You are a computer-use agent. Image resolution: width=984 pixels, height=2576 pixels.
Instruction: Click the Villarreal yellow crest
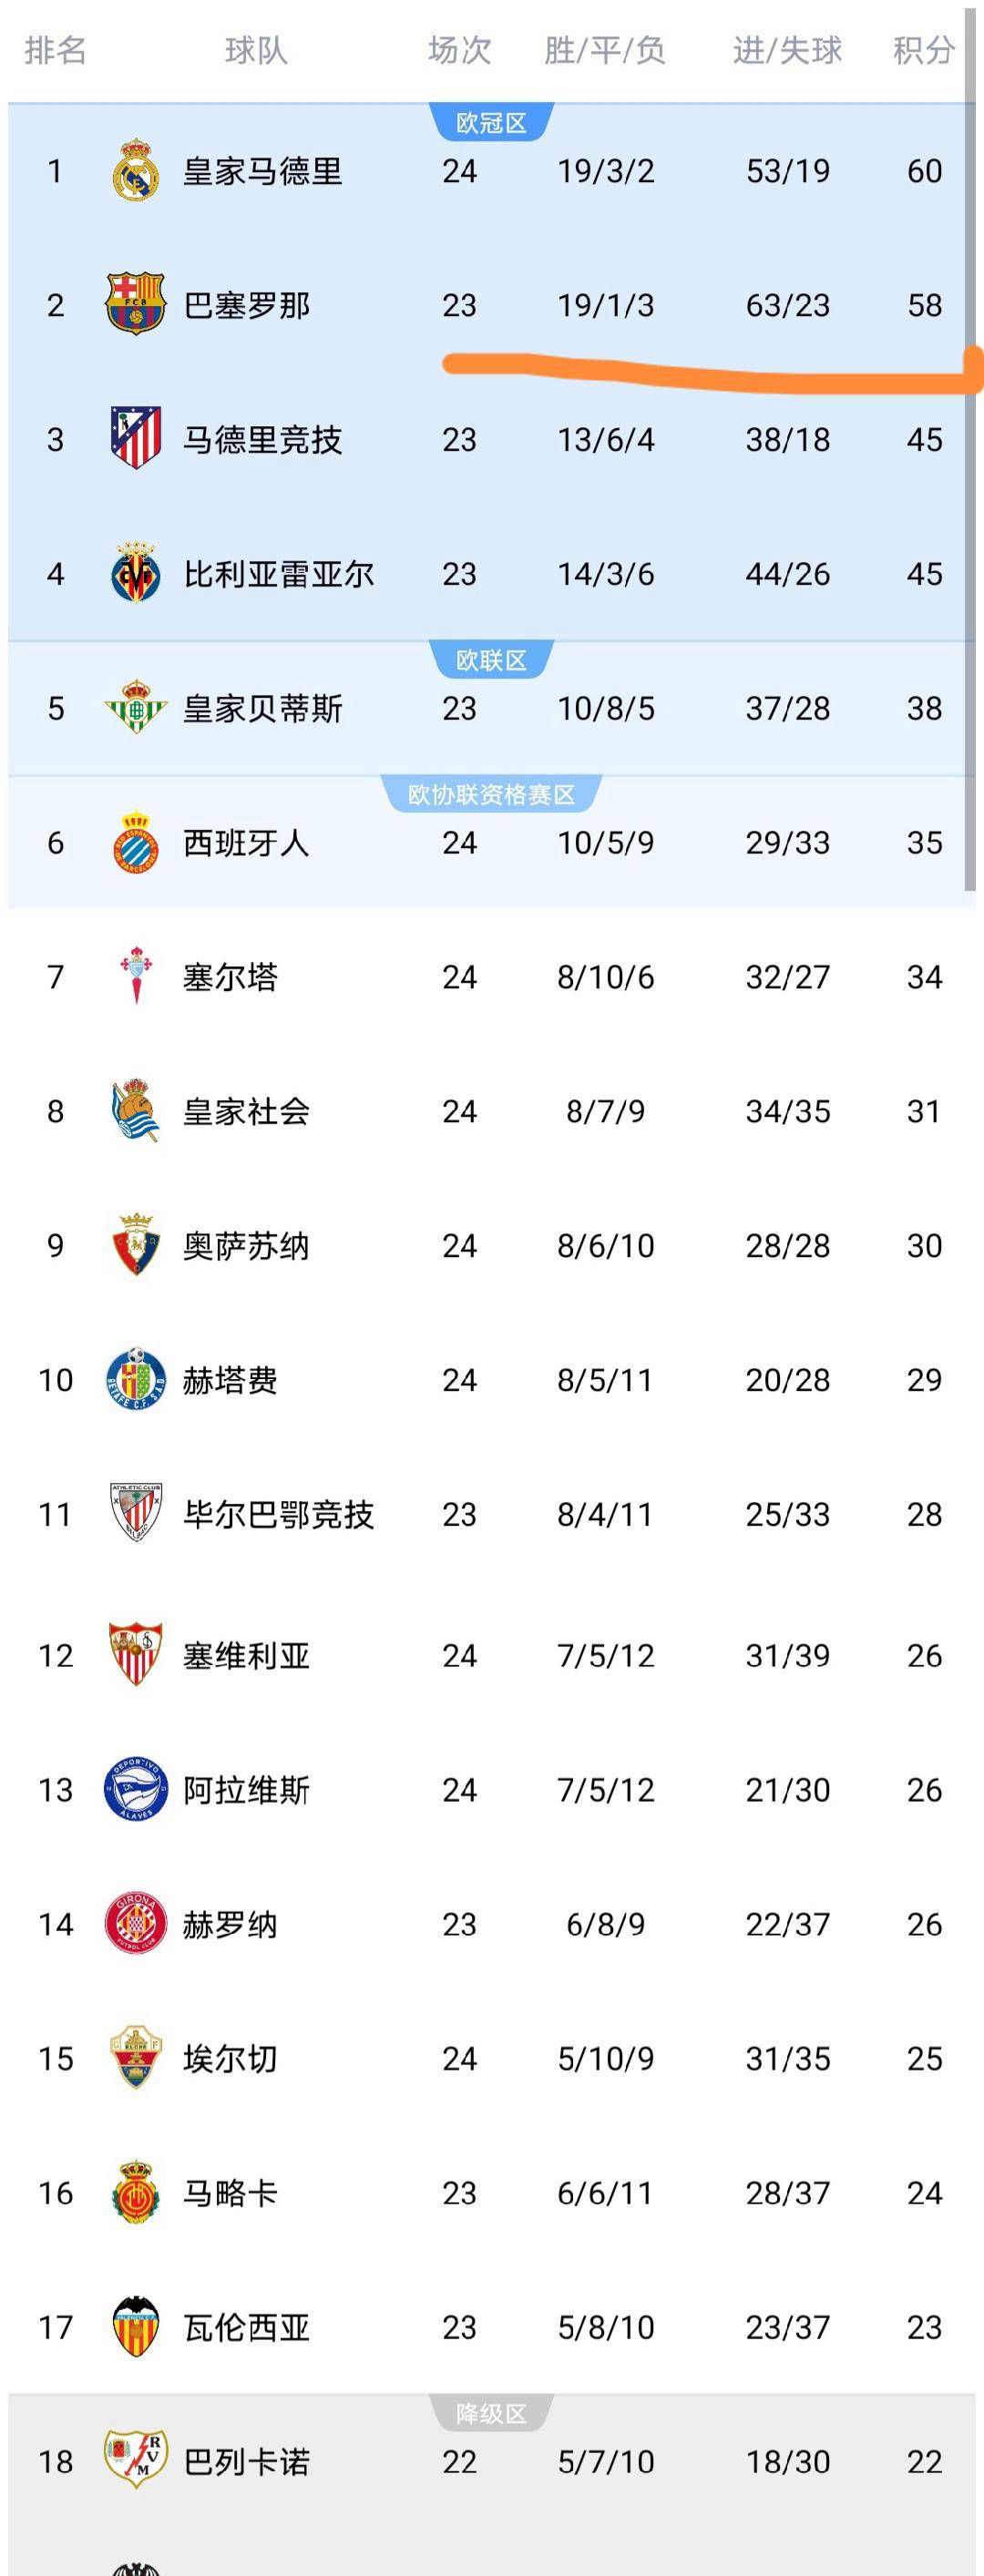tap(135, 573)
